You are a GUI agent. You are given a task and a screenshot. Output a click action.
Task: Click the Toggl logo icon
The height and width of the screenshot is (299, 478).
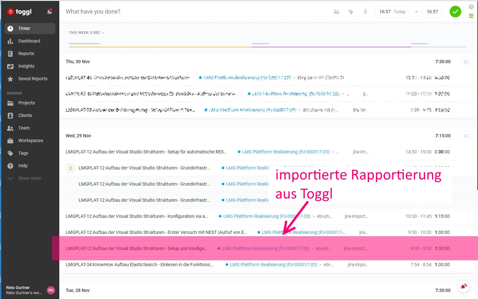pos(11,12)
